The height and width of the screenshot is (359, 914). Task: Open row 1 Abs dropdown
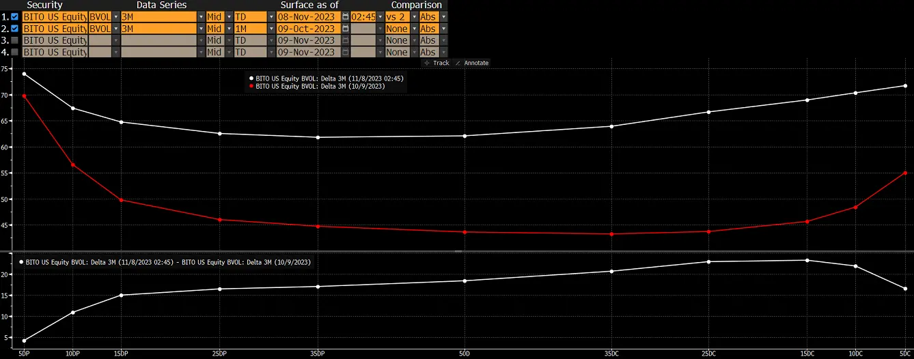point(444,16)
